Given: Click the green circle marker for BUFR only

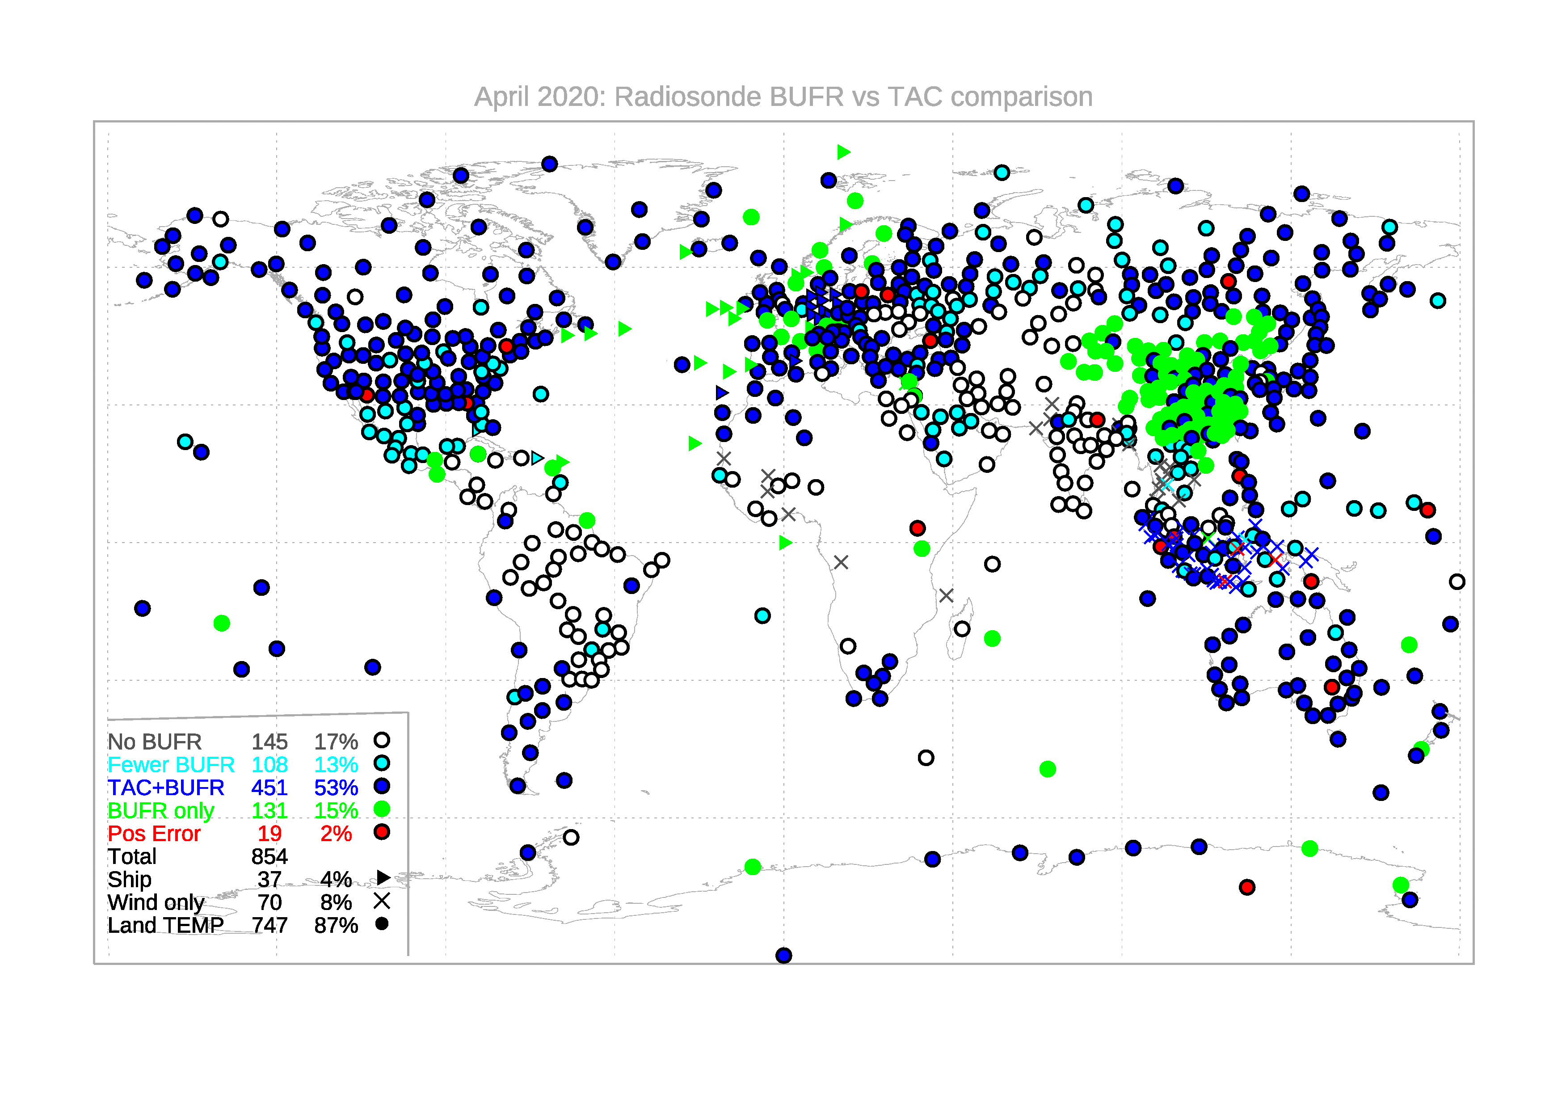Looking at the screenshot, I should tap(382, 809).
